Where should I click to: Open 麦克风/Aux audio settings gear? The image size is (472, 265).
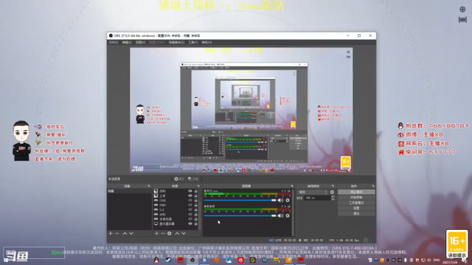(287, 200)
